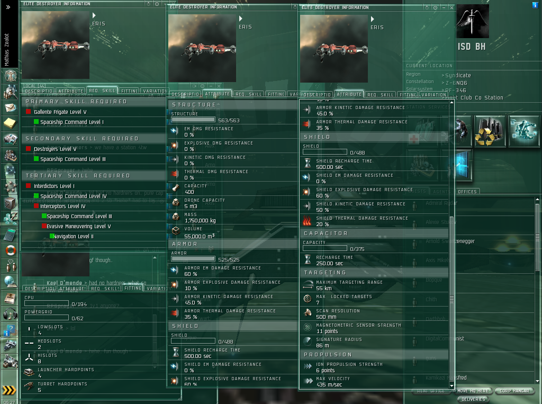This screenshot has width=542, height=404.
Task: Select Interdictors Level I skill row
Action: tap(94, 186)
